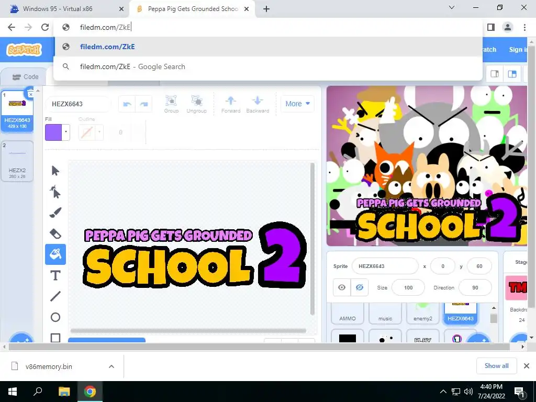Open the Code tab in Scratch
Screen dimensions: 536x402
26,77
